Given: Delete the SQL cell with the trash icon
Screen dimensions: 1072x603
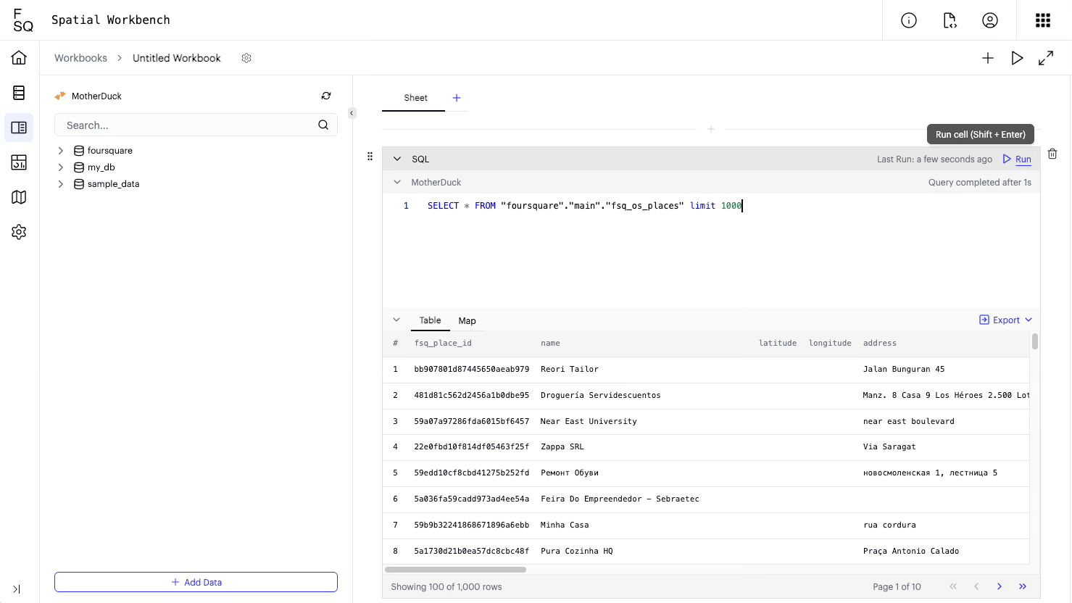Looking at the screenshot, I should (1052, 154).
